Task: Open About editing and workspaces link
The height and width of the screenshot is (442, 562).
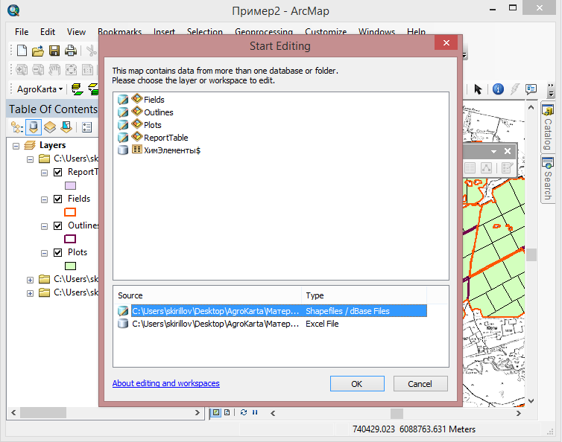Action: tap(166, 383)
